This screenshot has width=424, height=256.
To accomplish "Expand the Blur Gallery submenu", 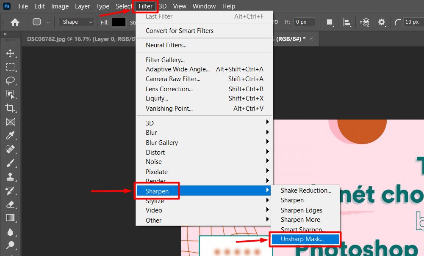I will tap(205, 142).
